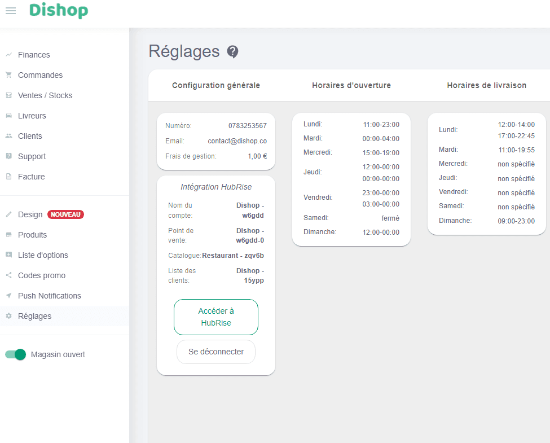Click Dimanche delivery hours 09:00-23:00
The height and width of the screenshot is (443, 550).
[516, 221]
